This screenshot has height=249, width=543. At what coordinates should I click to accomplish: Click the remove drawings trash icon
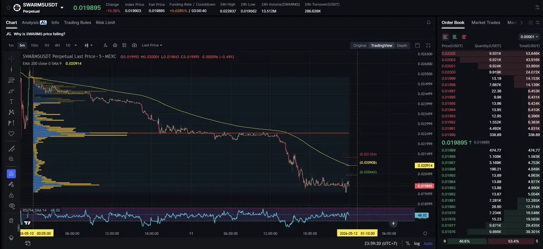[x=11, y=221]
